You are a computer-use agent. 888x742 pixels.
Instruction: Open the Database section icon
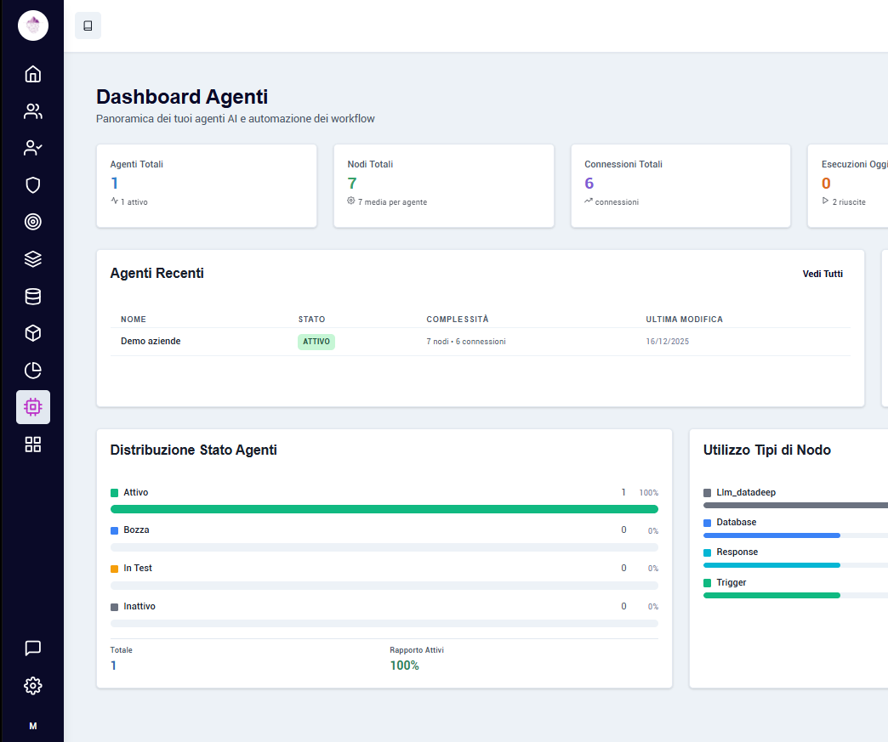(32, 296)
